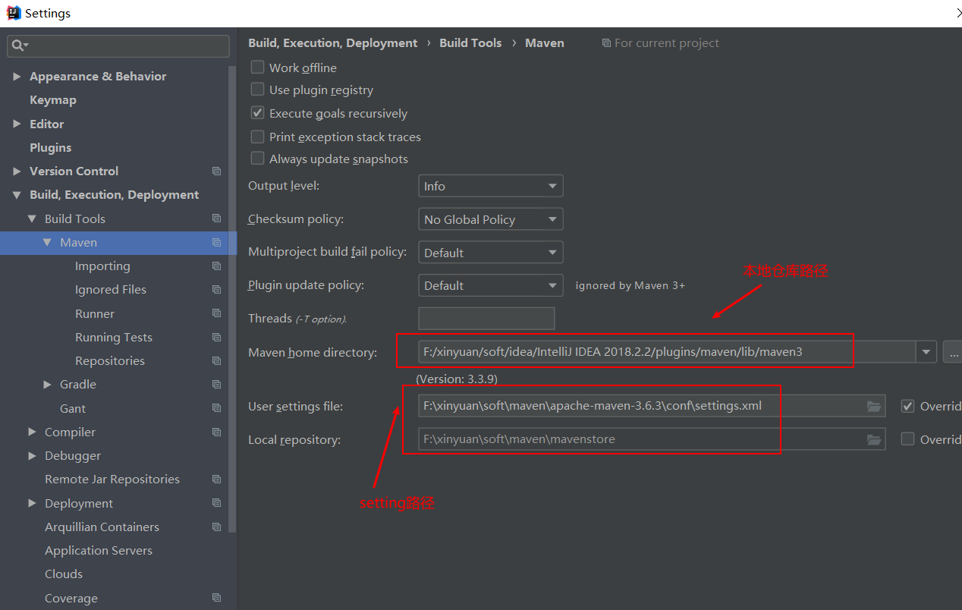Viewport: 962px width, 610px height.
Task: Open the Importing settings page
Action: (102, 266)
